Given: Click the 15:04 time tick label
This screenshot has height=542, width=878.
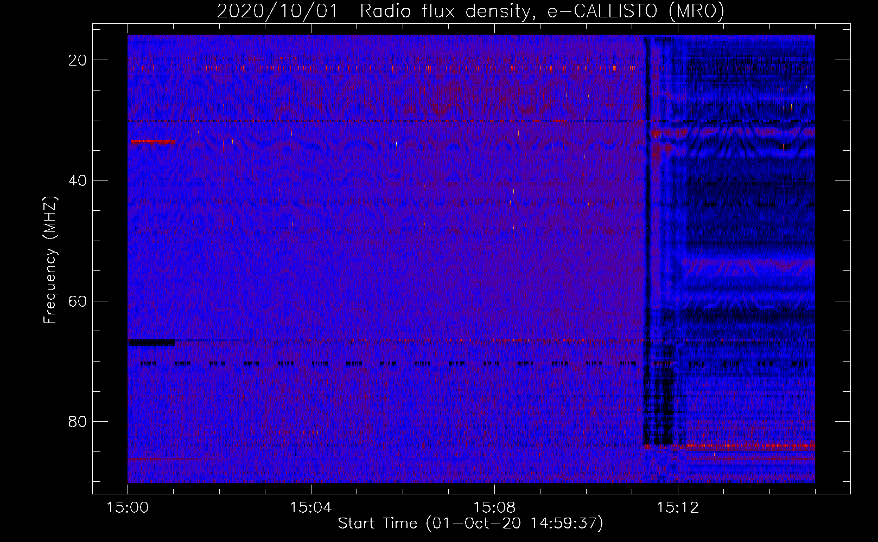Looking at the screenshot, I should [311, 508].
